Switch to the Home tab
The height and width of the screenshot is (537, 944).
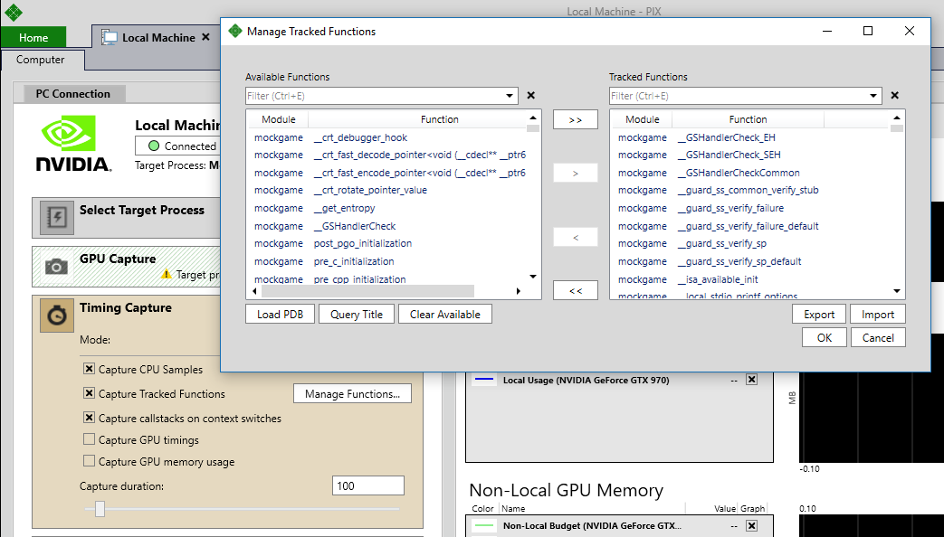pos(33,37)
